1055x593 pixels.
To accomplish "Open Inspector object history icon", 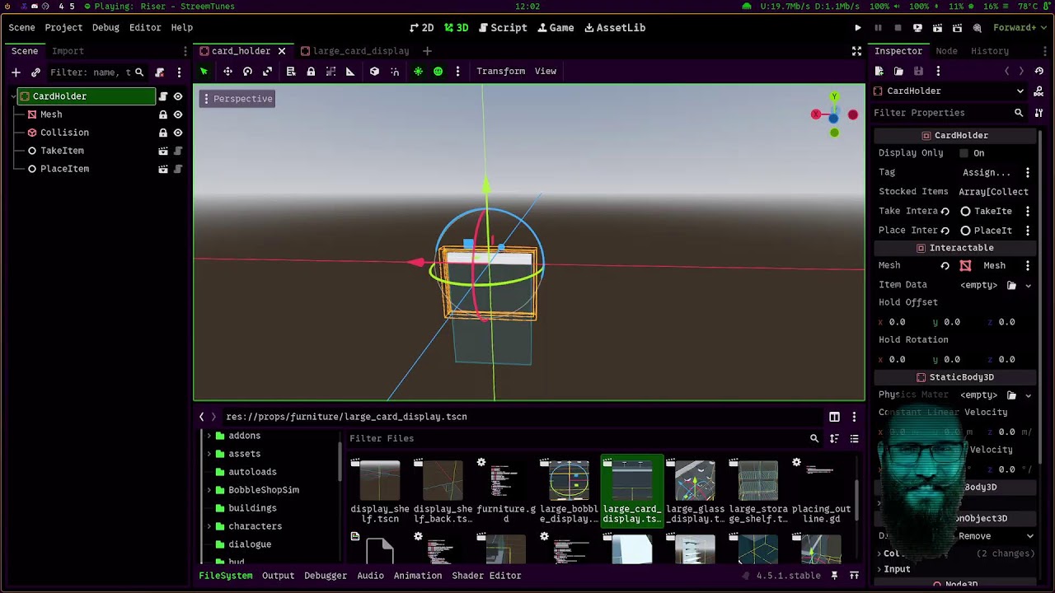I will click(1039, 72).
